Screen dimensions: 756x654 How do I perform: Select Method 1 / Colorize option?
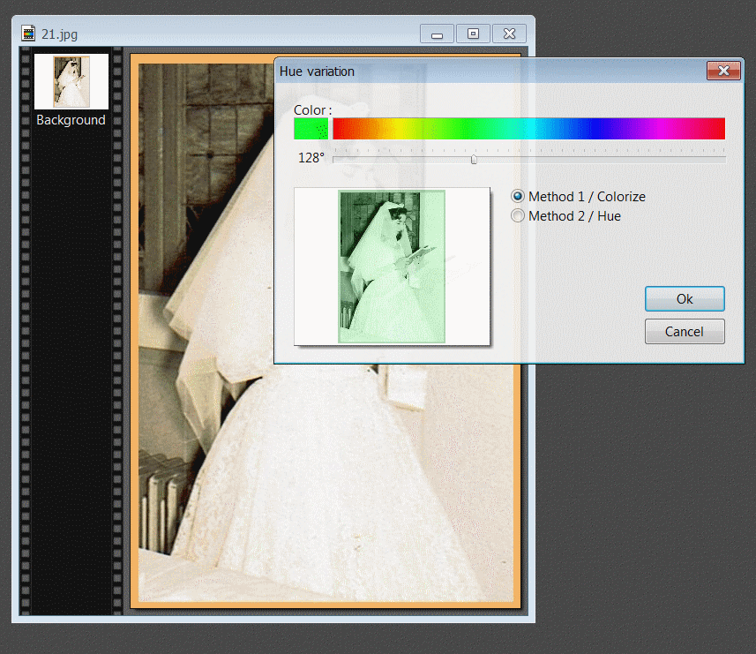pyautogui.click(x=519, y=197)
